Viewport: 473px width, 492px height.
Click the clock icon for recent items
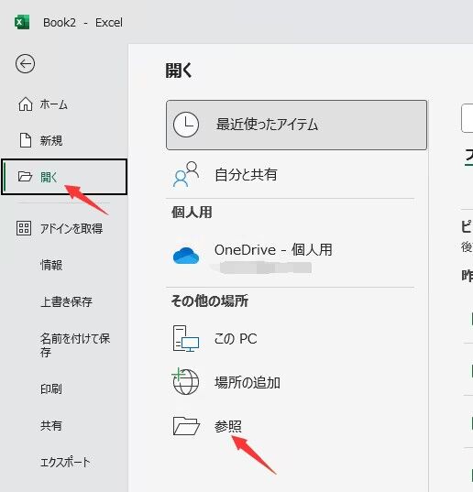186,125
